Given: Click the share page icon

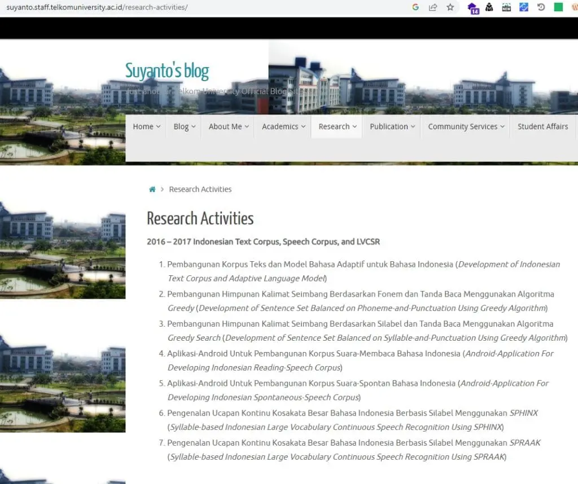Looking at the screenshot, I should click(x=433, y=7).
